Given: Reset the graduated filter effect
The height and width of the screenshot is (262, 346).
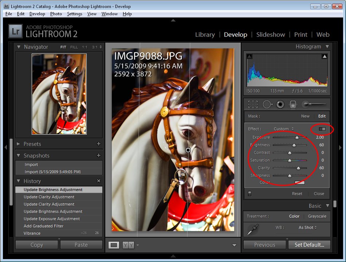Looking at the screenshot, I should click(x=297, y=194).
